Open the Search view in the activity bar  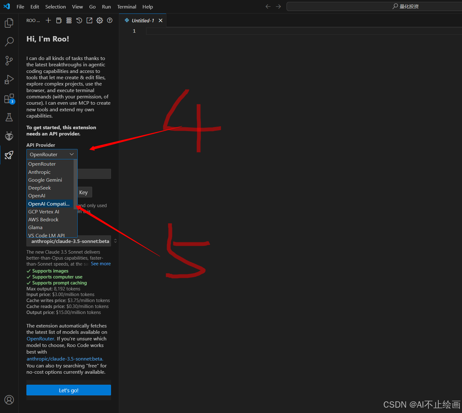(x=9, y=41)
